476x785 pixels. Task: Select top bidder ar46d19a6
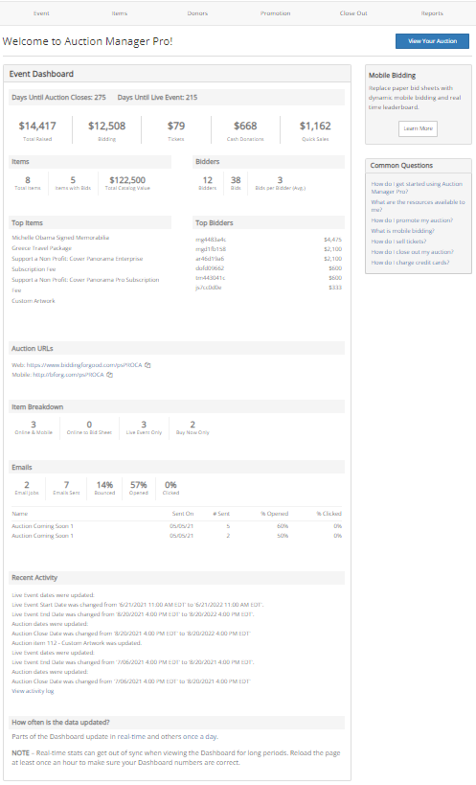210,259
